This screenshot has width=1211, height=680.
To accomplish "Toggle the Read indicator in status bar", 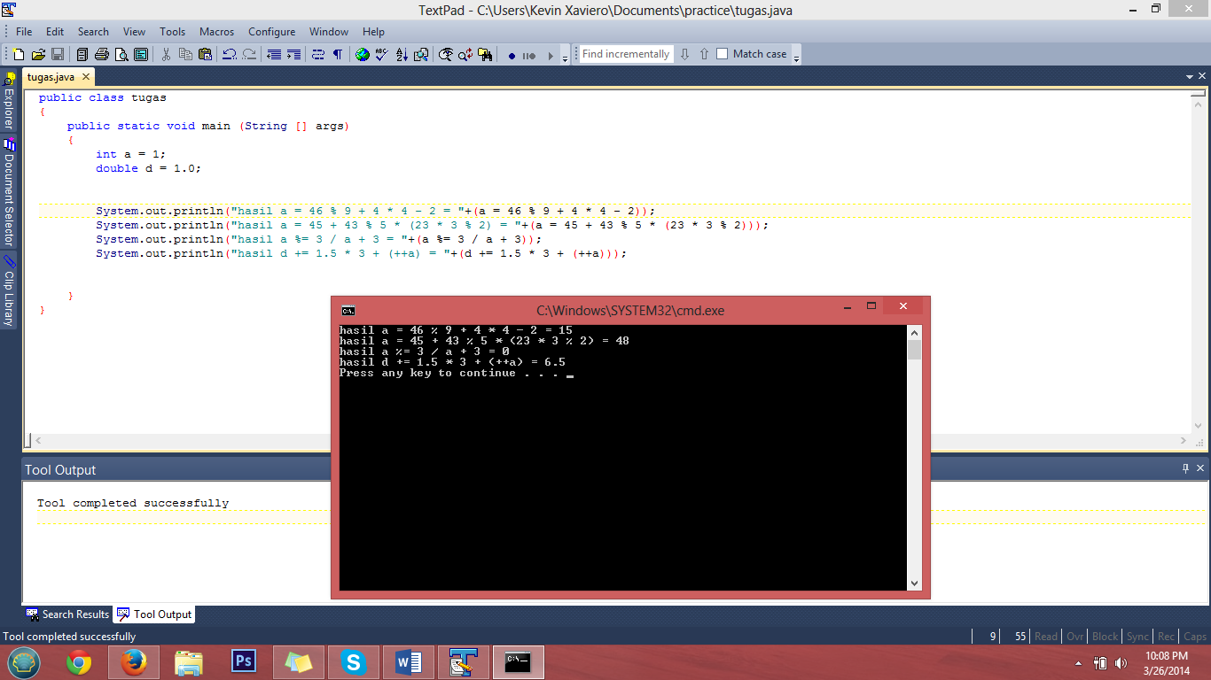I will [x=1046, y=637].
